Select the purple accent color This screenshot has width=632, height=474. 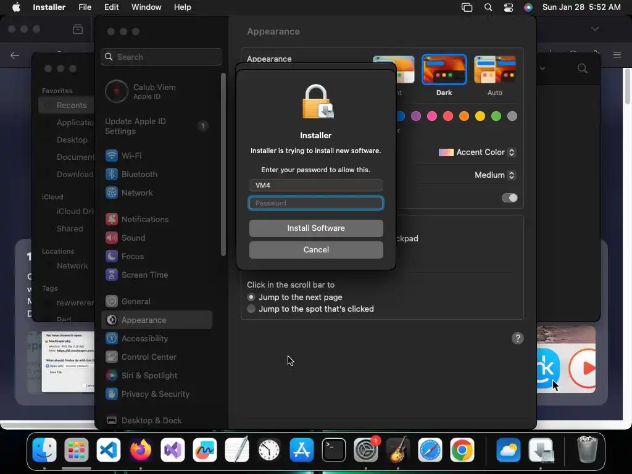pos(416,117)
